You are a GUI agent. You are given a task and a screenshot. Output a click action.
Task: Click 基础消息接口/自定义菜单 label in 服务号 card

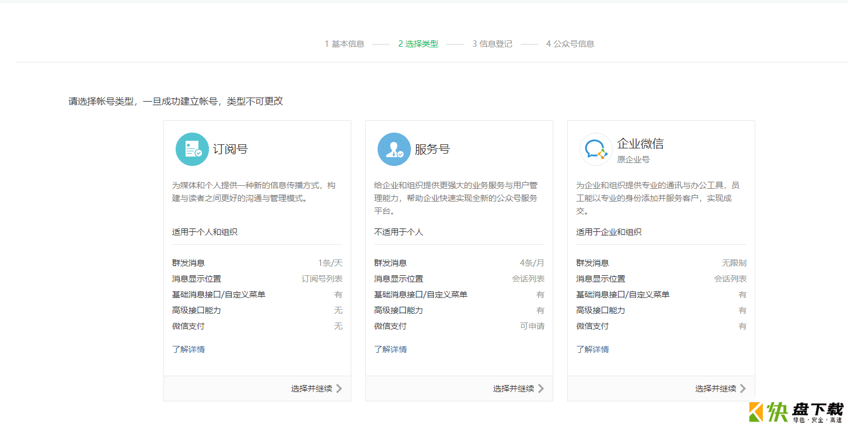(x=421, y=294)
